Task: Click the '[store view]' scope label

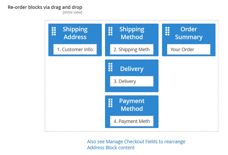Action: (x=72, y=13)
